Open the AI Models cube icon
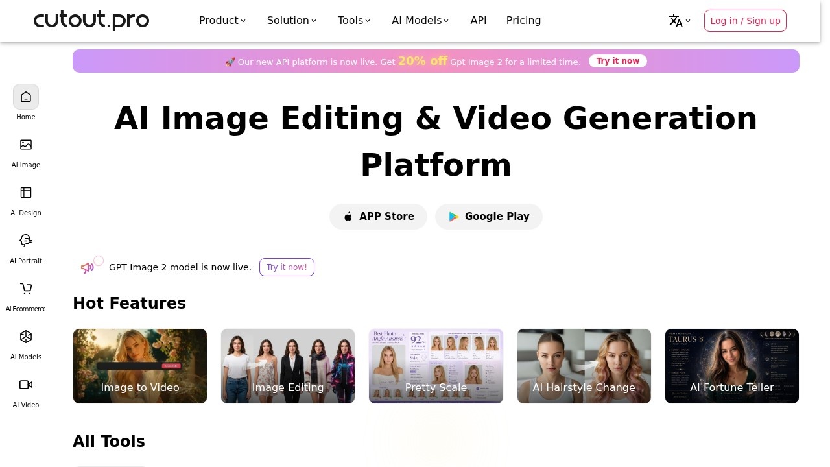This screenshot has height=467, width=830. (x=26, y=337)
